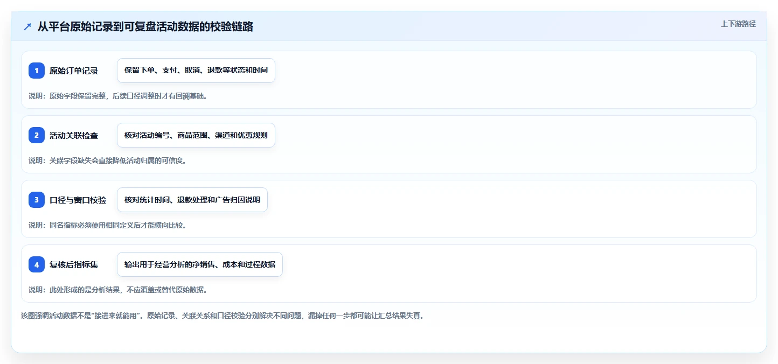This screenshot has height=364, width=778.
Task: Click the 活动关联检查 step title
Action: [x=74, y=135]
